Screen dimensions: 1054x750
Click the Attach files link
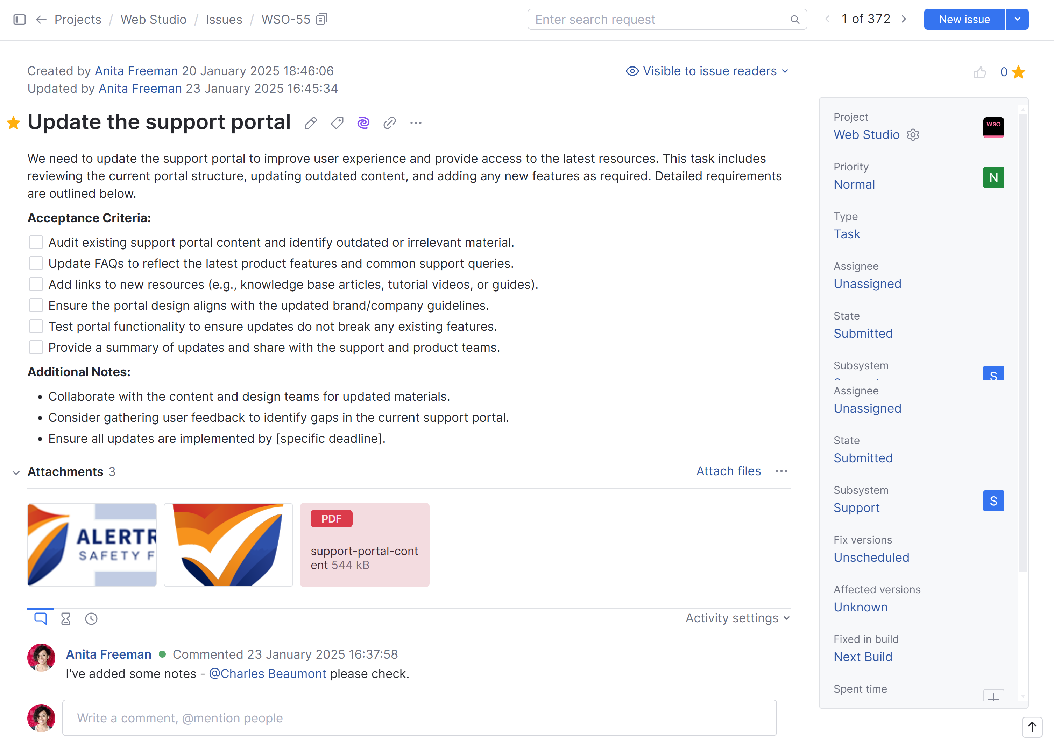tap(728, 471)
